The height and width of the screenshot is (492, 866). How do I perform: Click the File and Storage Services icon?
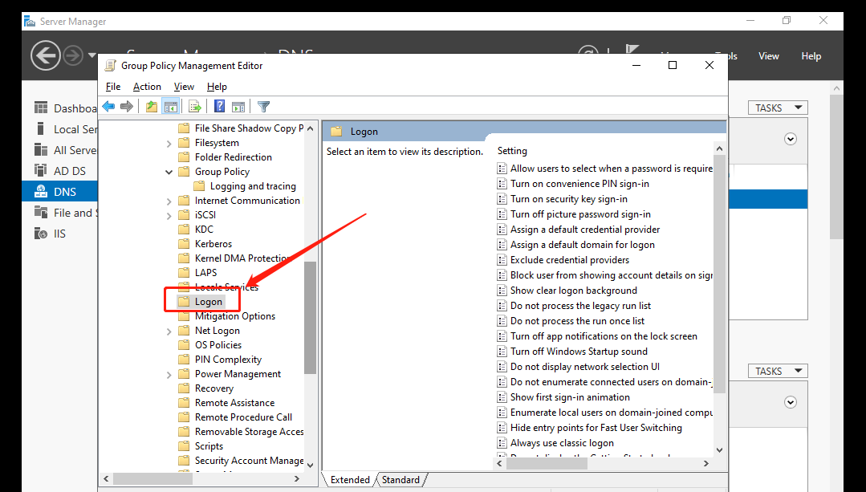(41, 213)
